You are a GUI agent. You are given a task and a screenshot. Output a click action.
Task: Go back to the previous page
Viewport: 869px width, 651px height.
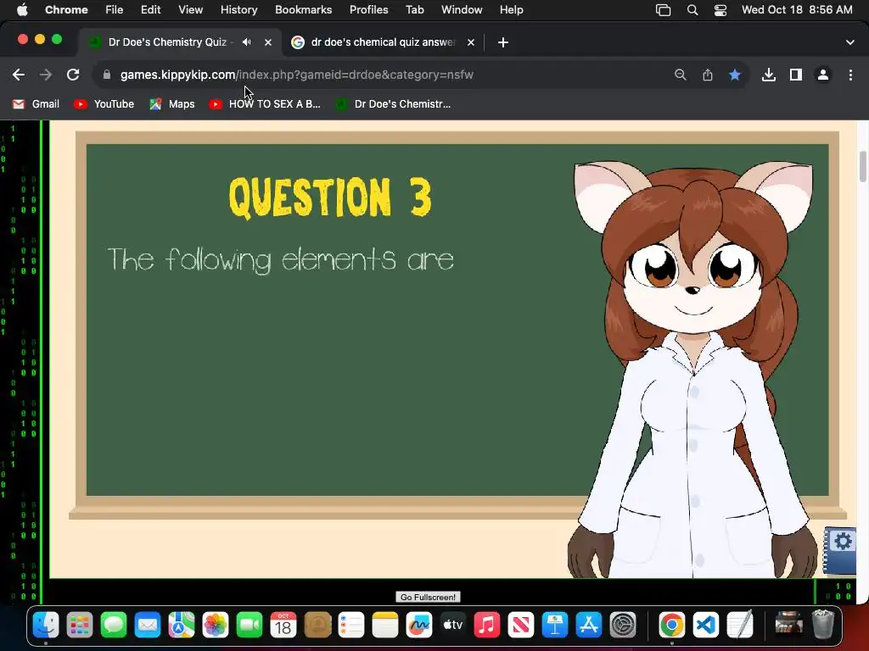pos(19,75)
